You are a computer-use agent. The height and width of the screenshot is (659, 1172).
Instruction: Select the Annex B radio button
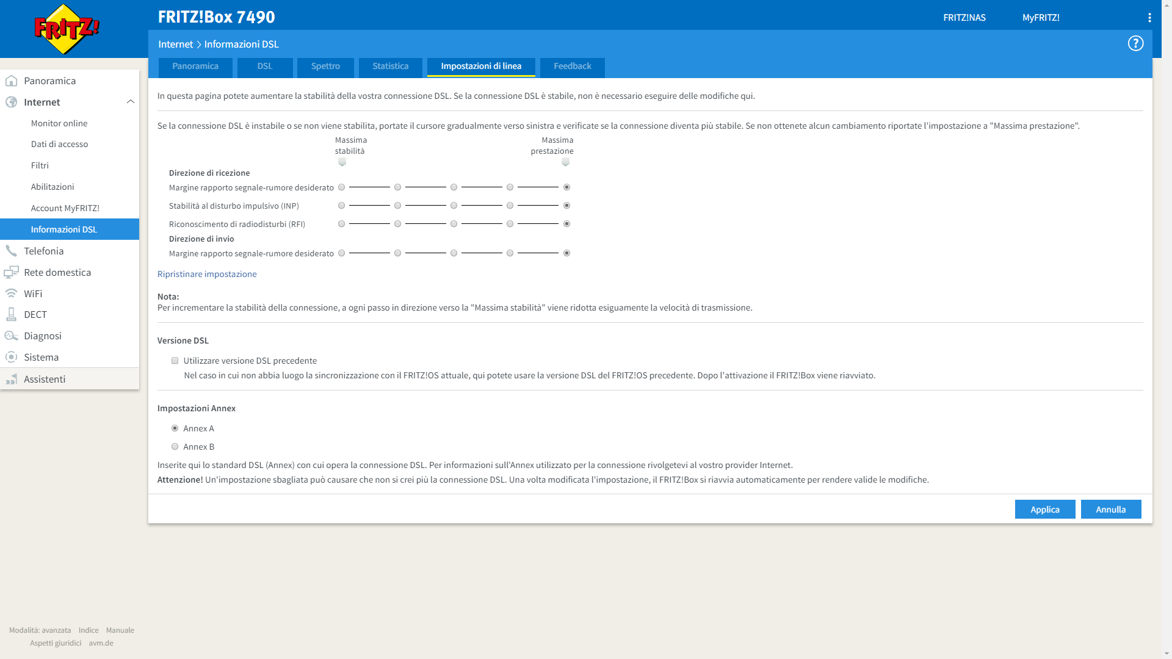(x=175, y=447)
